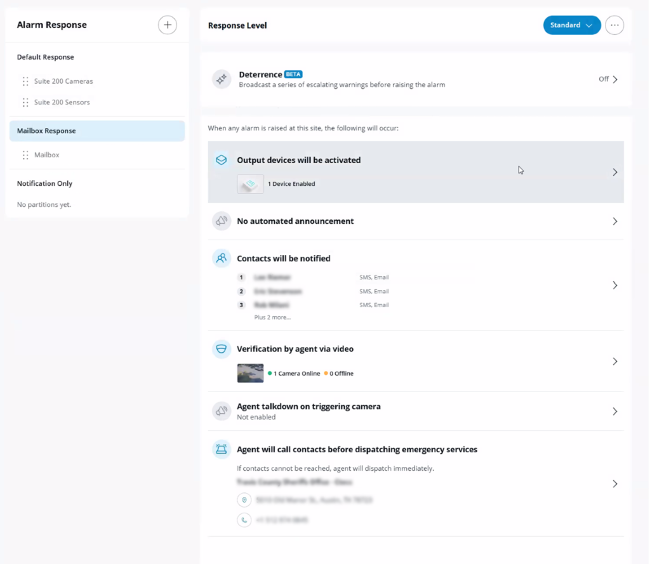Viewport: 650px width, 564px height.
Task: Select the Mailbox Response group
Action: point(97,131)
